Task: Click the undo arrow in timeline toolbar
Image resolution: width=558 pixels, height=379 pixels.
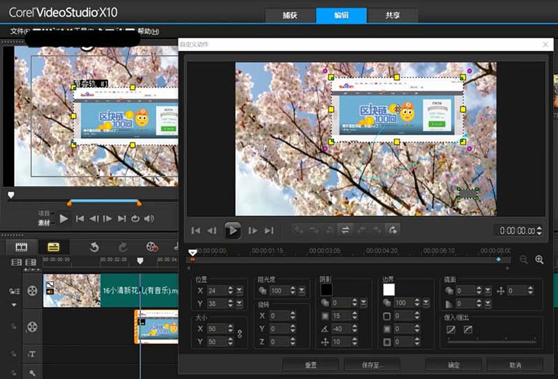Action: (93, 247)
